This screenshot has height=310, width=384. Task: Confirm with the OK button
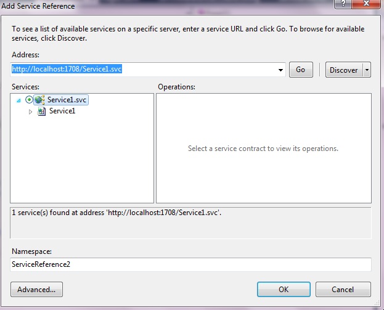pos(284,289)
